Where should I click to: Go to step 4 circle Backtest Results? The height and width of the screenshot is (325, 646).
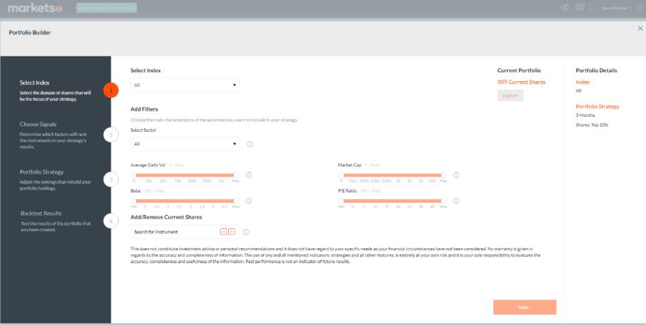tap(111, 221)
